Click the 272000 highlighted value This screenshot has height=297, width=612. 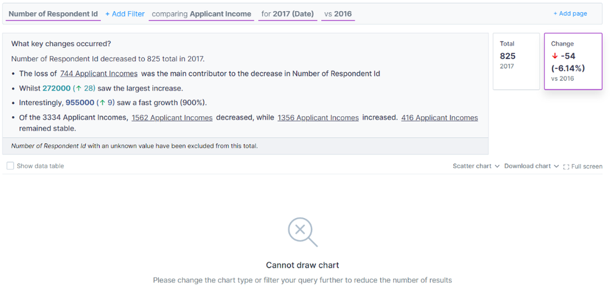(56, 88)
